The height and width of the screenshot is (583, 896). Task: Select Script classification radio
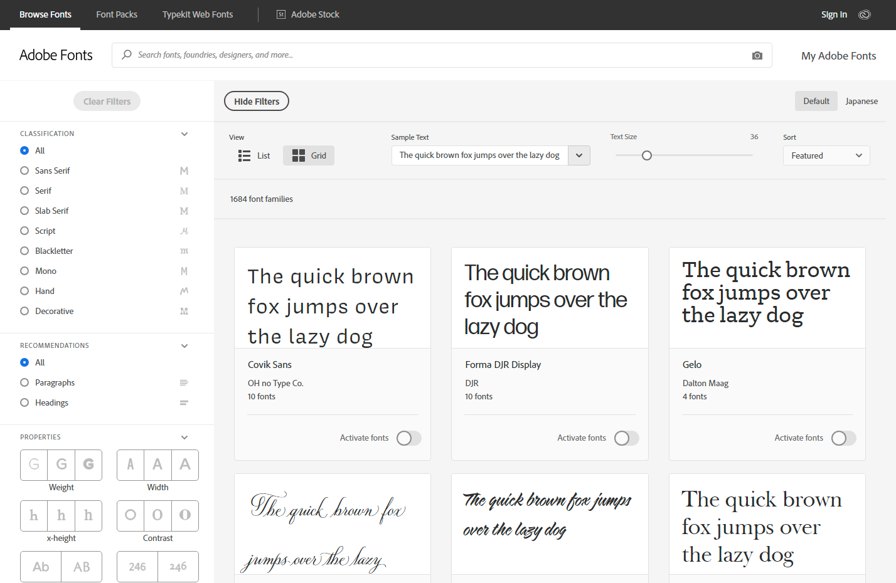coord(24,231)
